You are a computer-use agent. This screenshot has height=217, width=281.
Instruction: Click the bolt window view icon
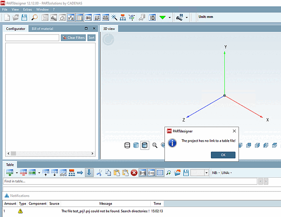coord(88,17)
